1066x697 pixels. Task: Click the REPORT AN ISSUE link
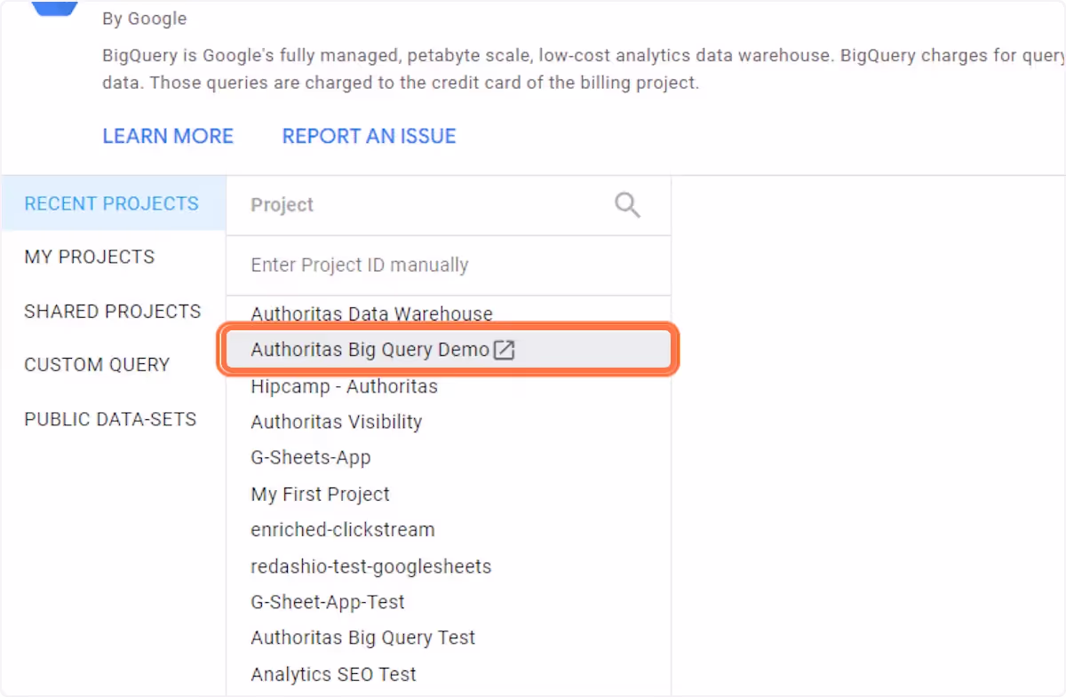(x=369, y=136)
